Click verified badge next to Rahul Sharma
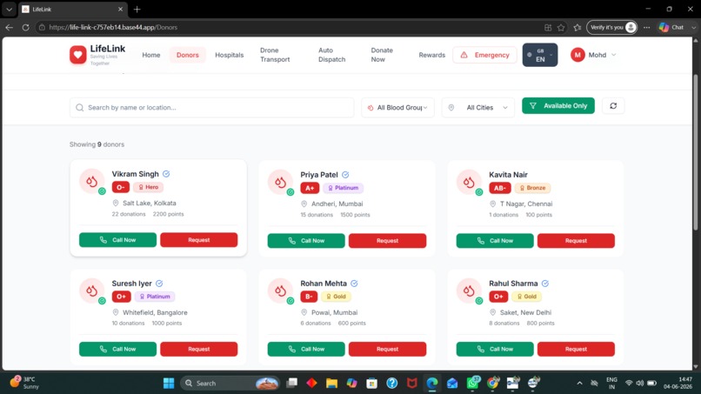The width and height of the screenshot is (701, 394). click(545, 284)
